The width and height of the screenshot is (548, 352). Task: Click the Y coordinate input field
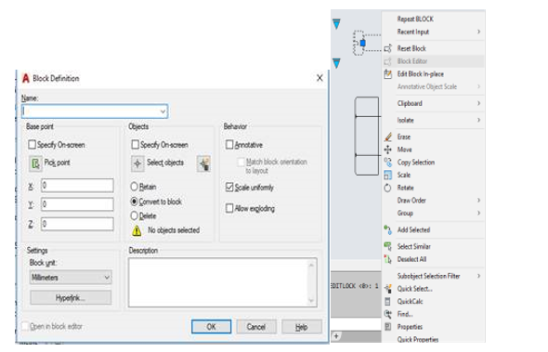(77, 204)
